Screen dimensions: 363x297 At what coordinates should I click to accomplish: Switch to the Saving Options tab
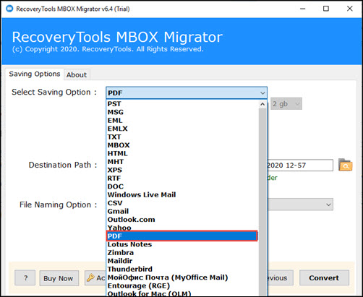click(35, 74)
